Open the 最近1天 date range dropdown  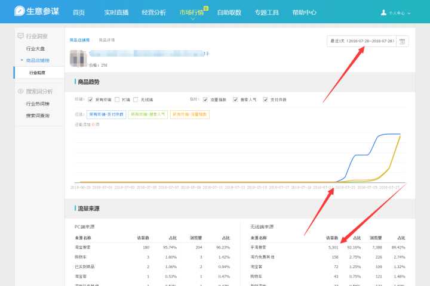click(x=362, y=41)
